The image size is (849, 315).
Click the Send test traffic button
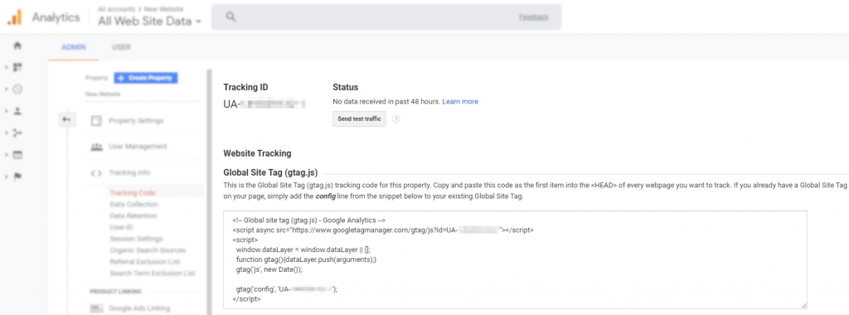(359, 119)
